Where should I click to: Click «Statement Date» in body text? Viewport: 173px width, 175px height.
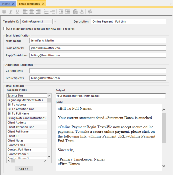pyautogui.click(x=119, y=118)
